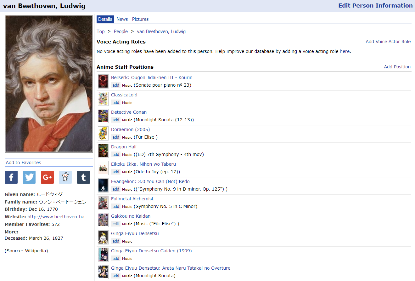Open Arata Naru Tatakai no Overture thumbnail
415x281 pixels.
tap(103, 272)
